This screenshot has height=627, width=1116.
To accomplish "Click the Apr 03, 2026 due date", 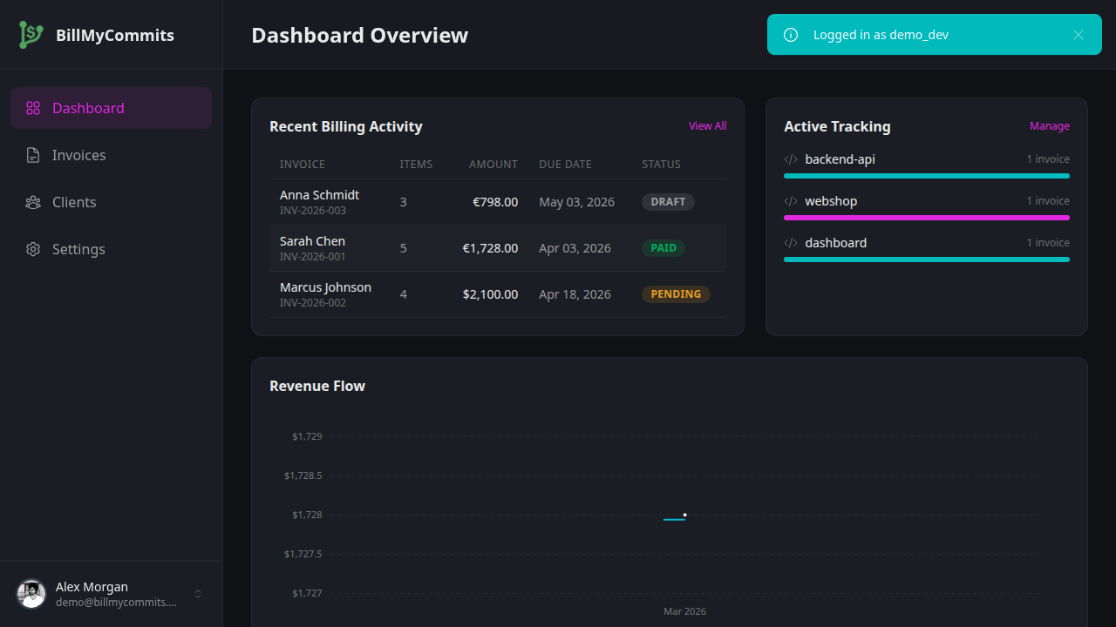I will point(575,248).
